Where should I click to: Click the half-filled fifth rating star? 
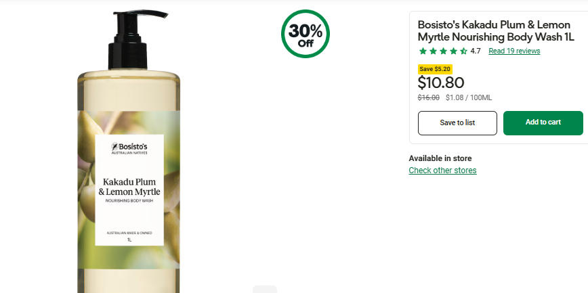pyautogui.click(x=463, y=51)
